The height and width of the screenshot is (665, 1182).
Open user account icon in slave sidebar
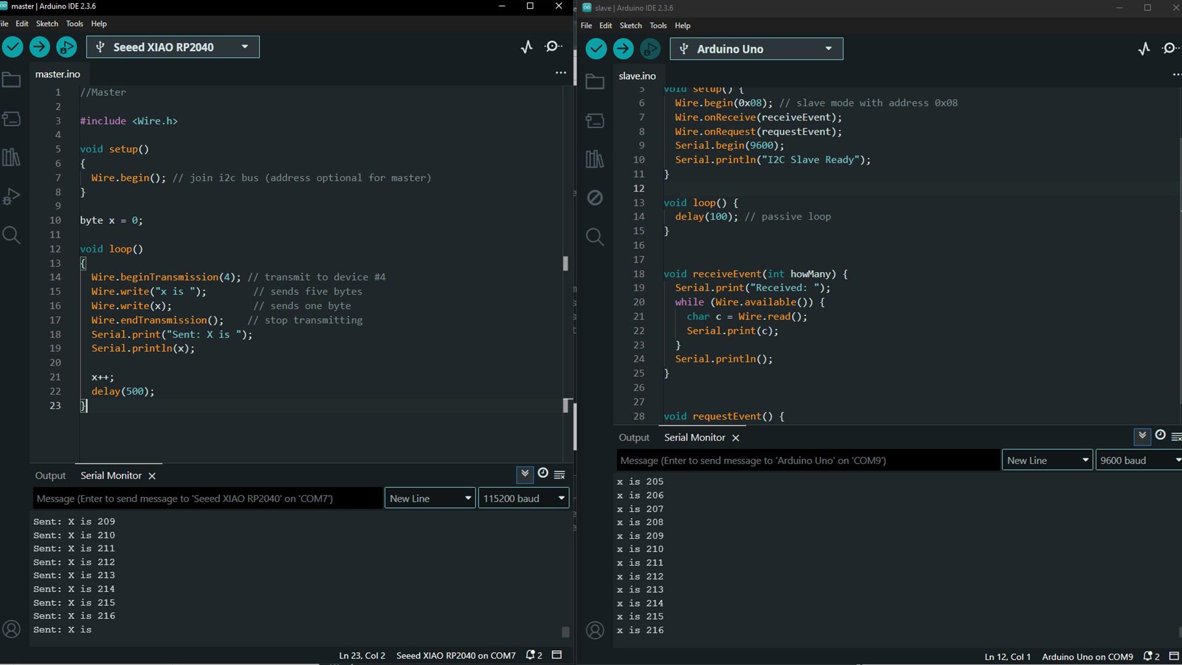(x=595, y=631)
